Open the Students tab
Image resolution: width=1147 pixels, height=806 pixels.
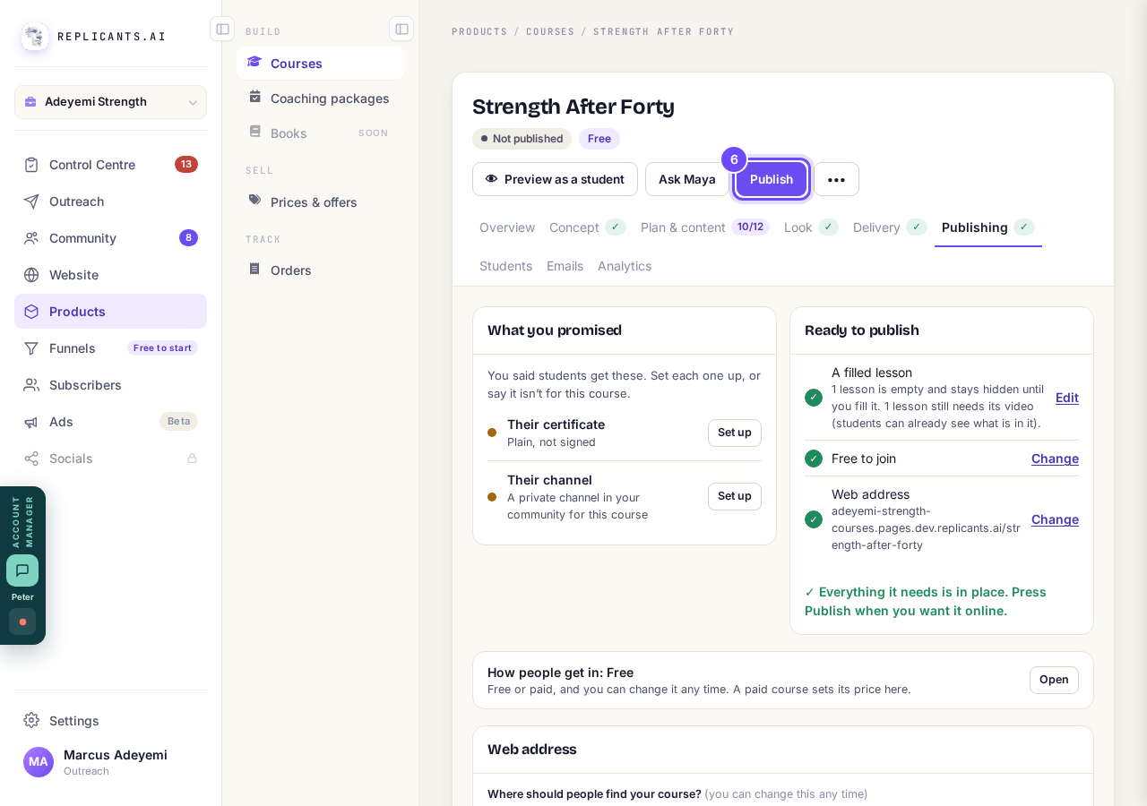[x=505, y=266]
